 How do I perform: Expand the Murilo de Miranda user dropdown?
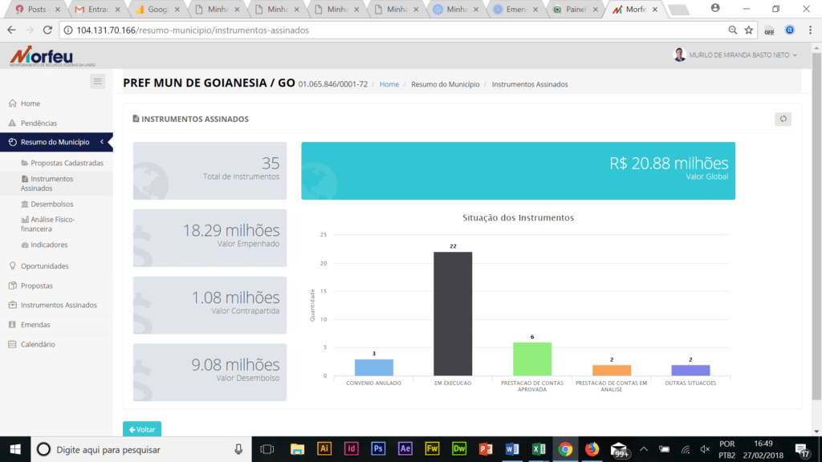[735, 55]
